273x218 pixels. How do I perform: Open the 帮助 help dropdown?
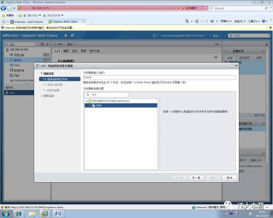click(x=217, y=36)
